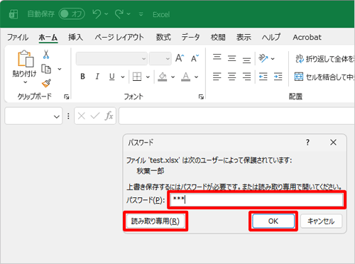Click the Merge cells (セルを結合して中) button

pyautogui.click(x=324, y=77)
